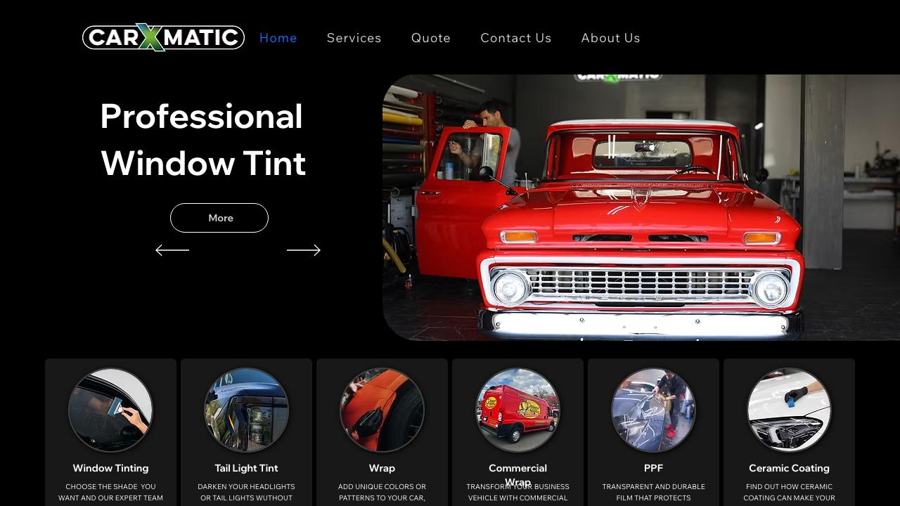The image size is (900, 506).
Task: Click the Window Tinting card title
Action: 110,468
